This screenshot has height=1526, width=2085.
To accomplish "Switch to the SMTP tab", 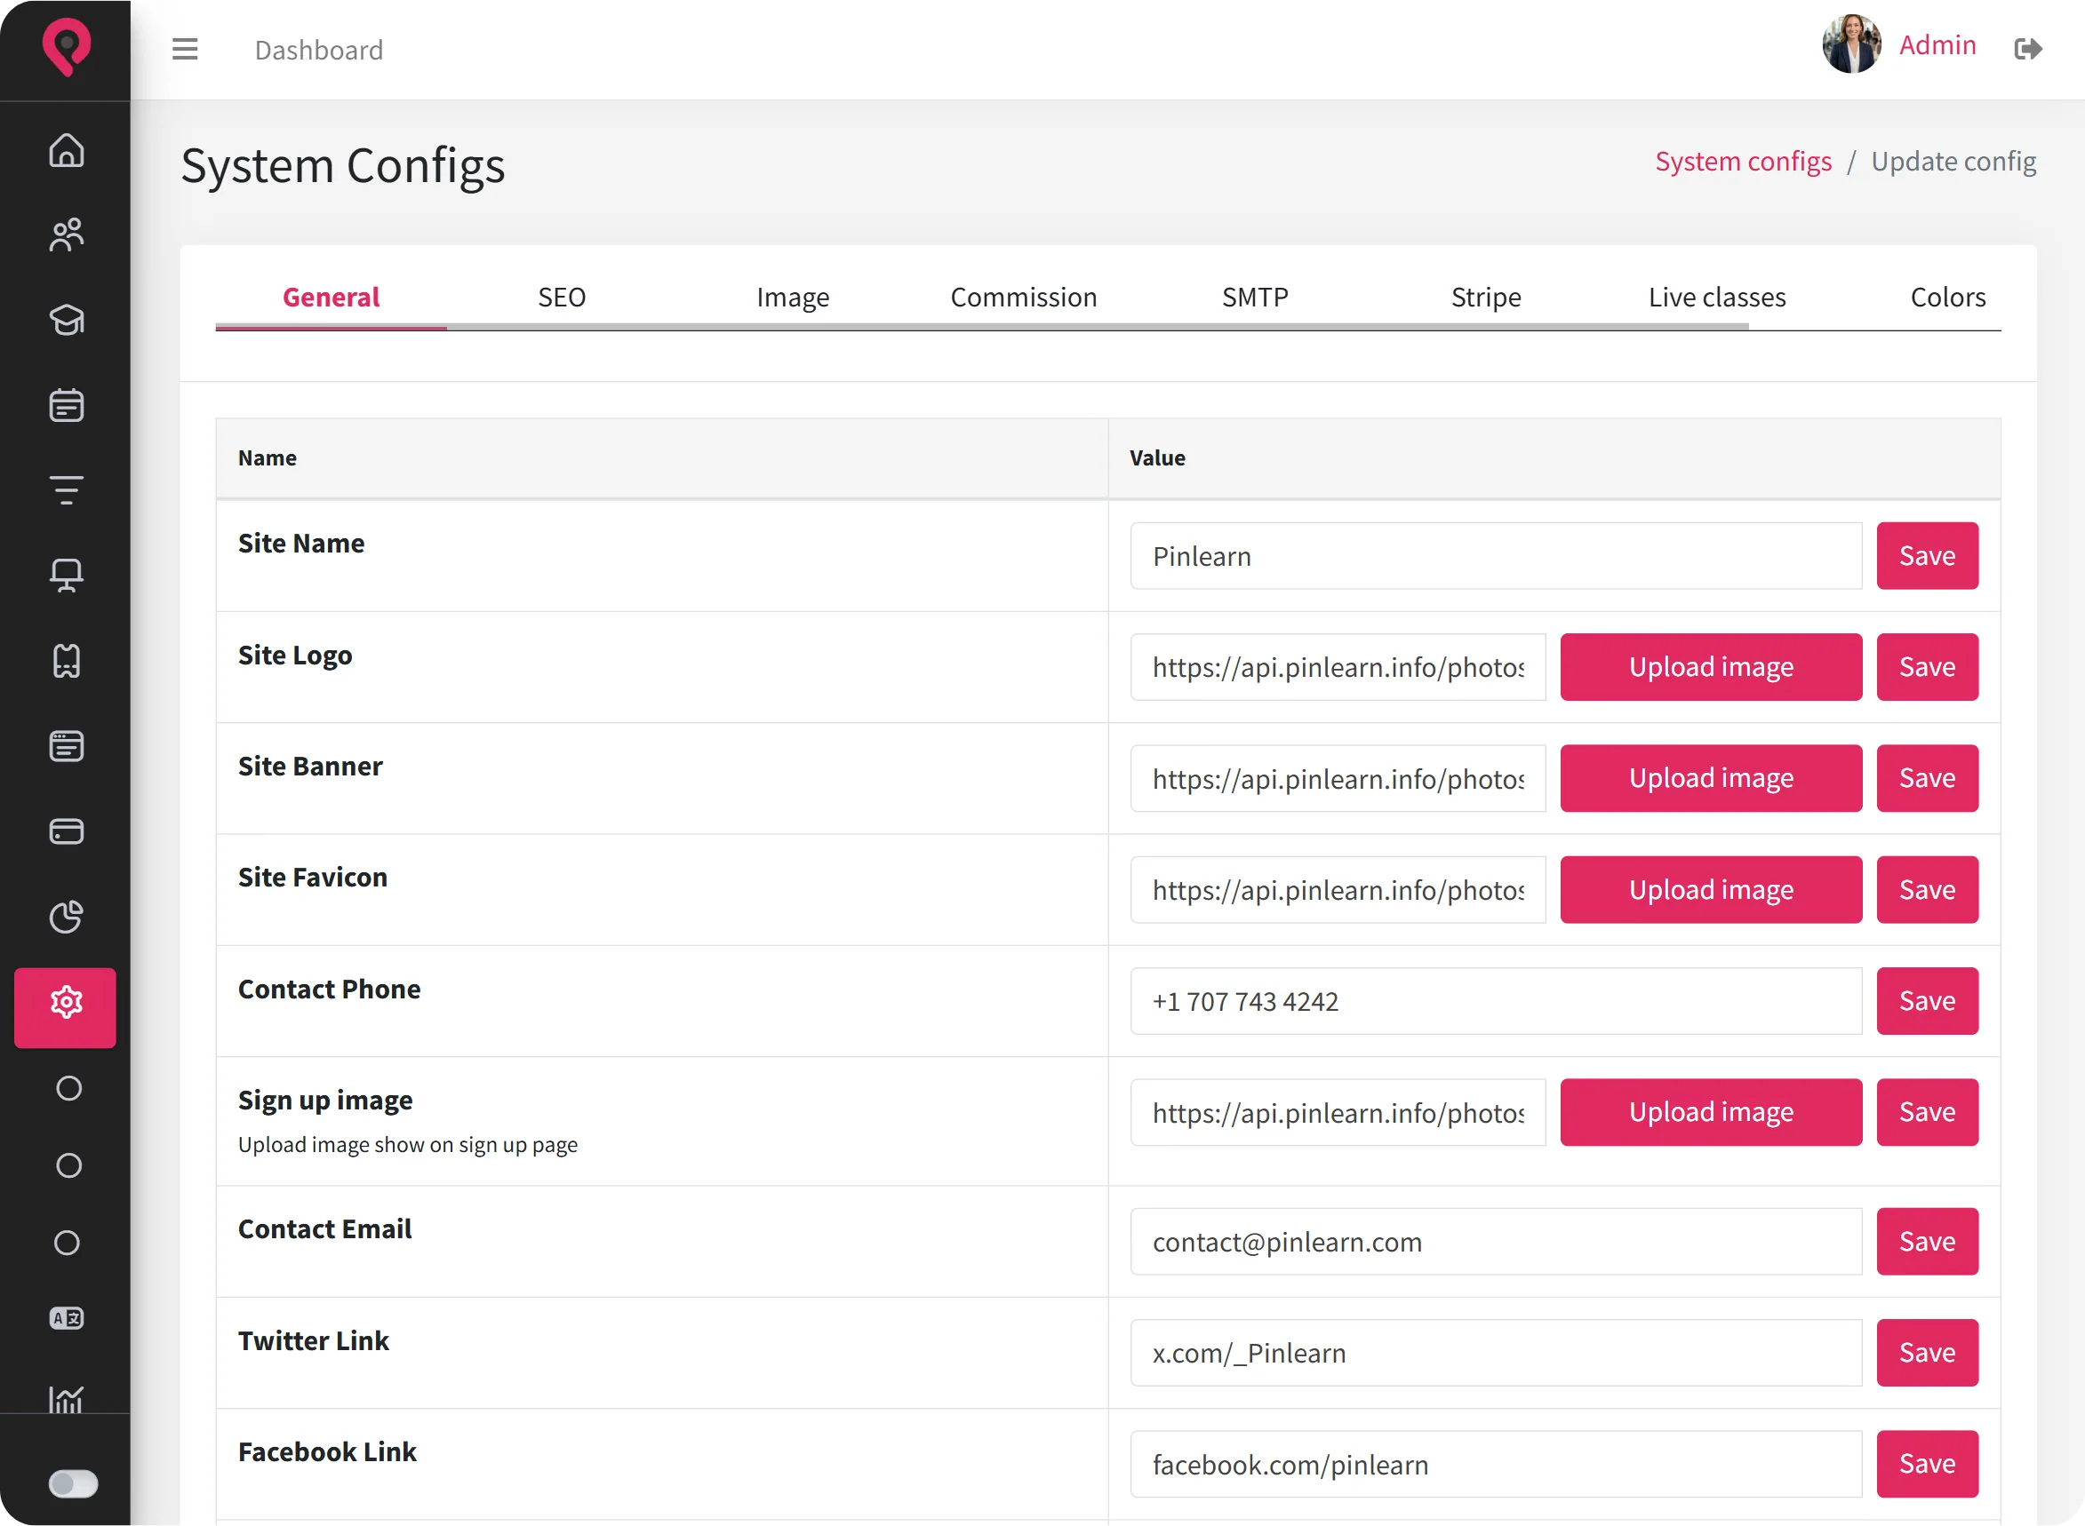I will [x=1255, y=298].
